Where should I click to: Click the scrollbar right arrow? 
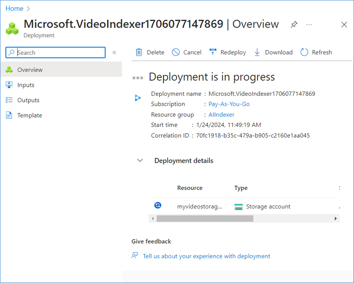pos(336,218)
